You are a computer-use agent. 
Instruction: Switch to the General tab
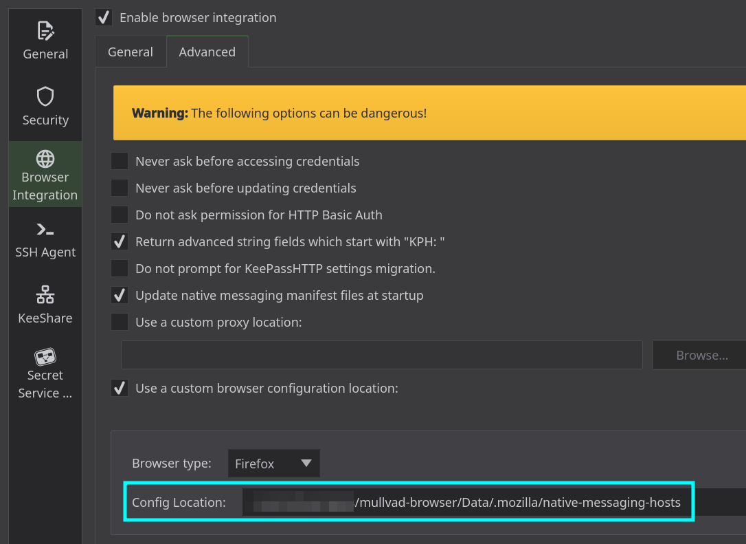pos(131,52)
